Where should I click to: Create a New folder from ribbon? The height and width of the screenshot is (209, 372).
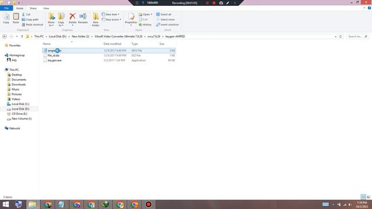click(95, 20)
